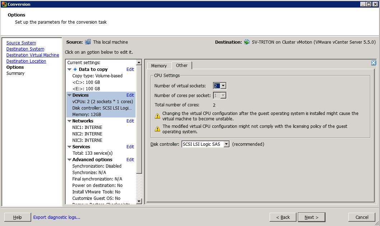Go to the Destination Virtual Machine step

click(x=33, y=55)
